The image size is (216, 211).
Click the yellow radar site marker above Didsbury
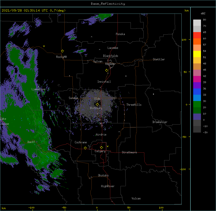97,104
